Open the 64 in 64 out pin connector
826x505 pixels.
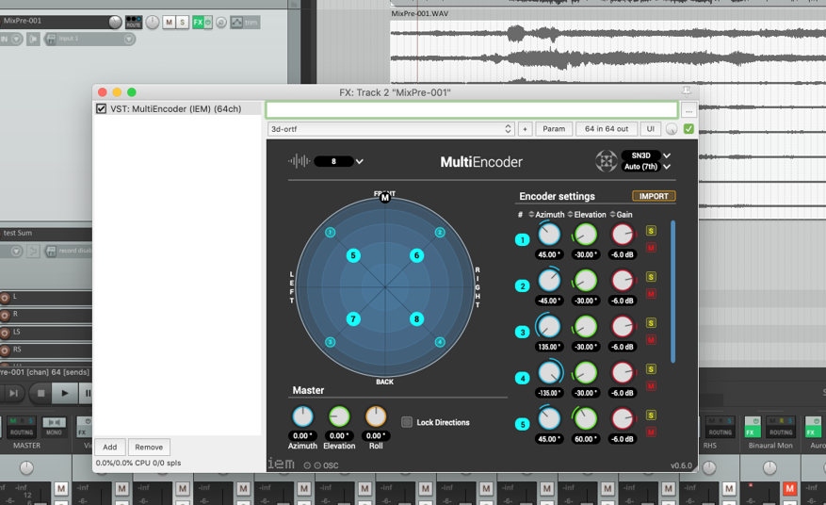point(607,129)
